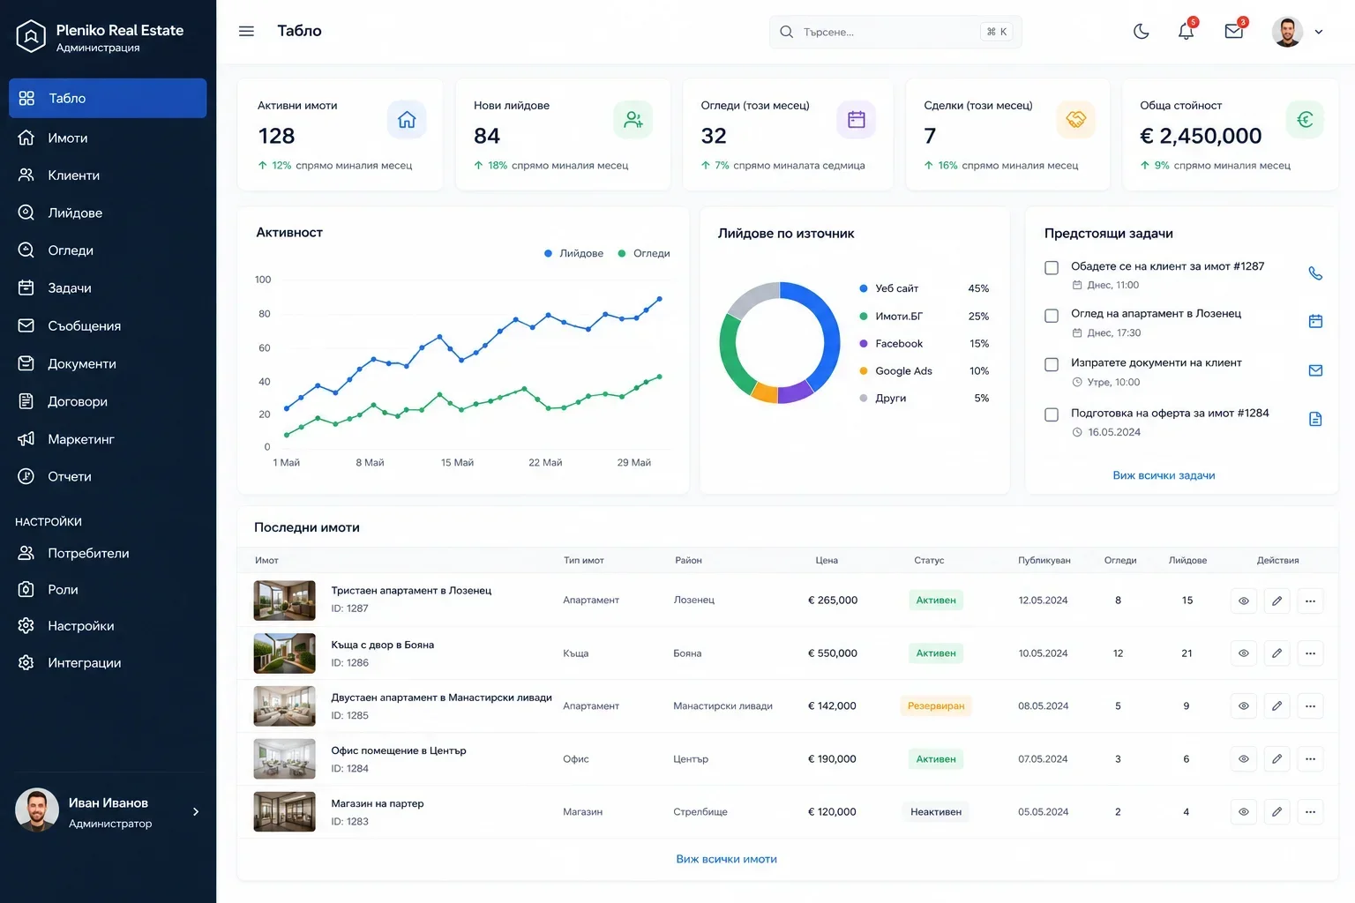This screenshot has height=903, width=1355.
Task: Open Документи in the sidebar
Action: tap(108, 363)
